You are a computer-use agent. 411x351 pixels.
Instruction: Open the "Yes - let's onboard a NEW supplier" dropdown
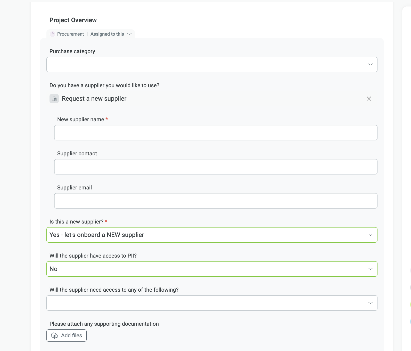click(206, 235)
